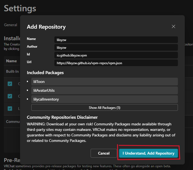
Task: Switch to the General settings tab
Action: pos(10,25)
